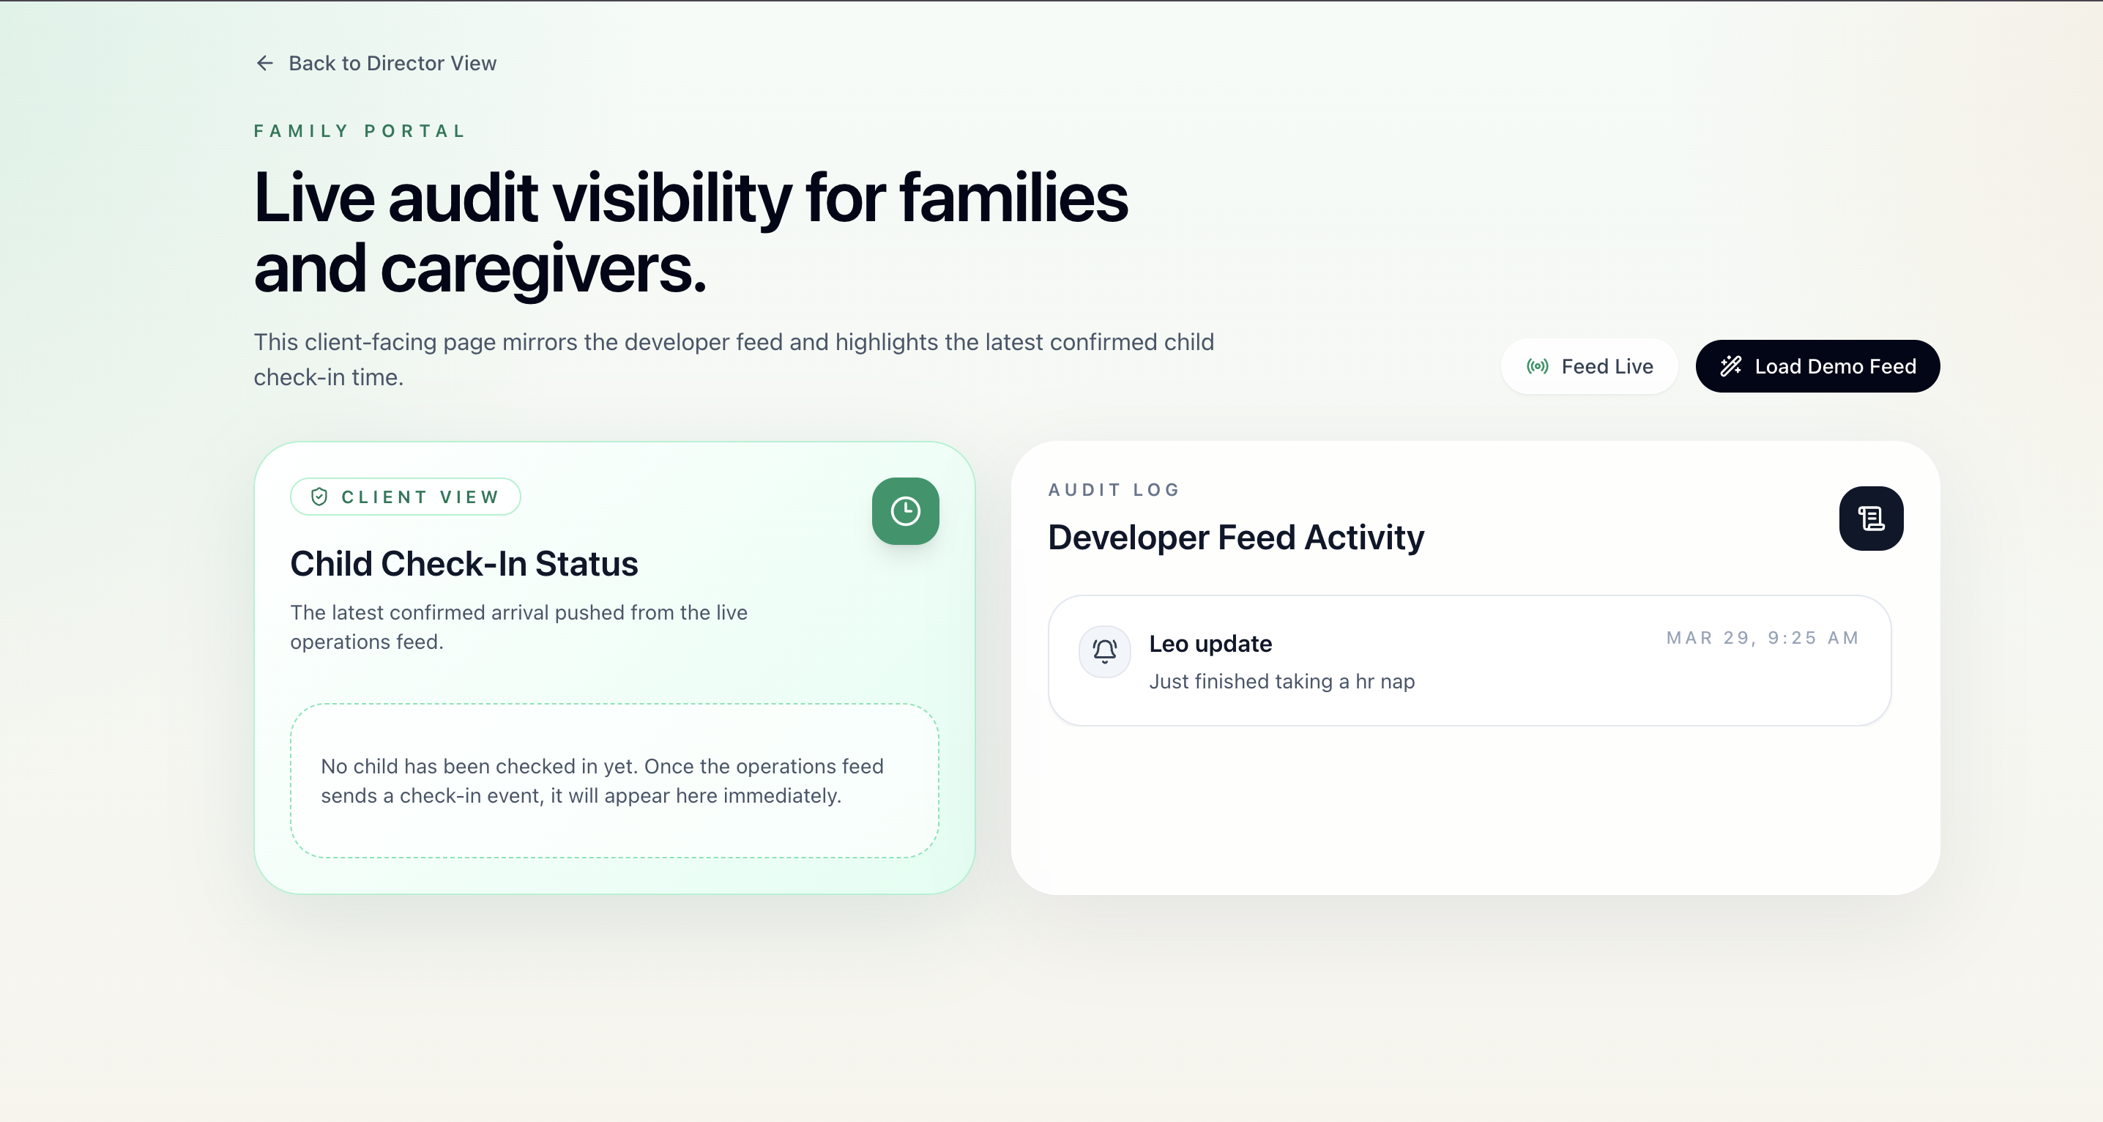This screenshot has width=2103, height=1122.
Task: Click the dark scroll log icon
Action: (1870, 519)
